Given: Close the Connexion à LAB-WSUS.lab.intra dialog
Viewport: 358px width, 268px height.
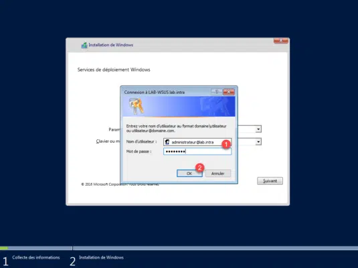Looking at the screenshot, I should (x=229, y=92).
